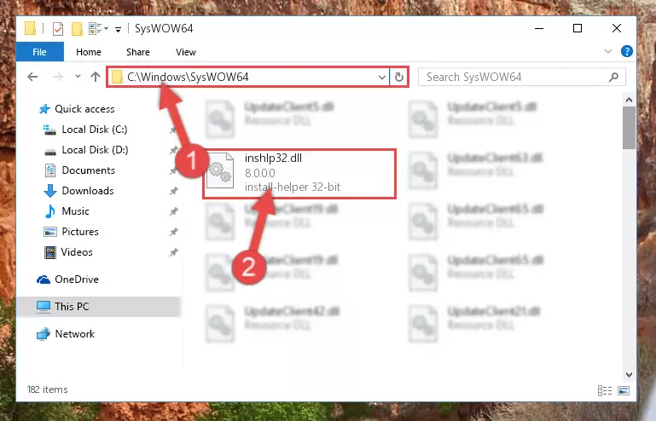Click the New folder quick access icon
Viewport: 656px width, 421px height.
click(x=77, y=28)
